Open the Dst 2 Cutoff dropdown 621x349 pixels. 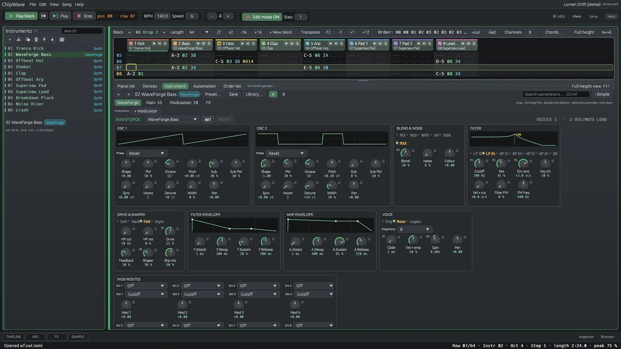coord(202,294)
